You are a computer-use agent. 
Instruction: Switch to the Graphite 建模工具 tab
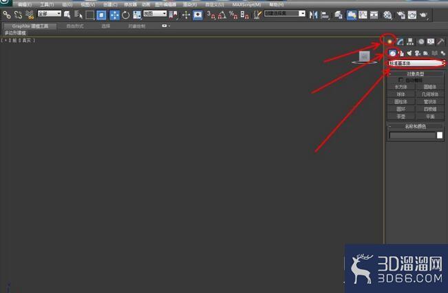30,26
